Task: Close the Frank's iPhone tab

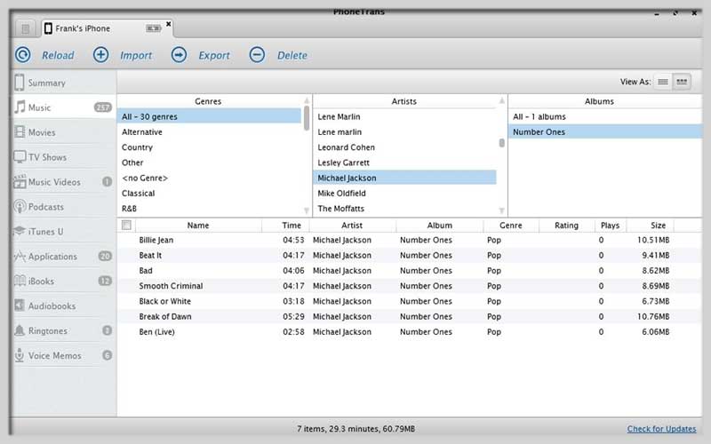Action: (x=168, y=24)
